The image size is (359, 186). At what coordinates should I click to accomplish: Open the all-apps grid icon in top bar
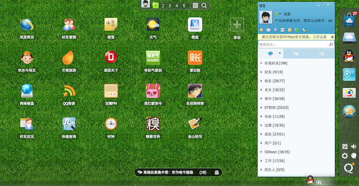[x=195, y=5]
